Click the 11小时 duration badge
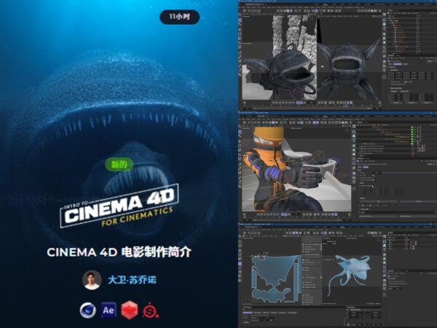 pyautogui.click(x=179, y=17)
